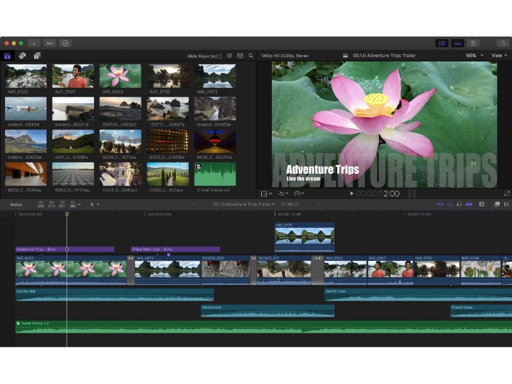Open the Keyword Editor key button
Image resolution: width=512 pixels, height=384 pixels.
click(49, 43)
